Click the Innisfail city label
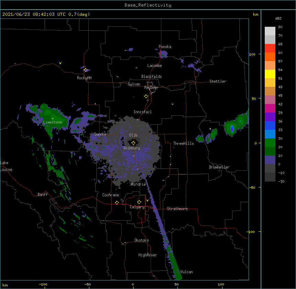Image resolution: width=296 pixels, height=289 pixels. point(143,112)
